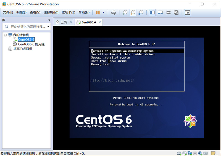Click the sound card status icon

(x=200, y=153)
